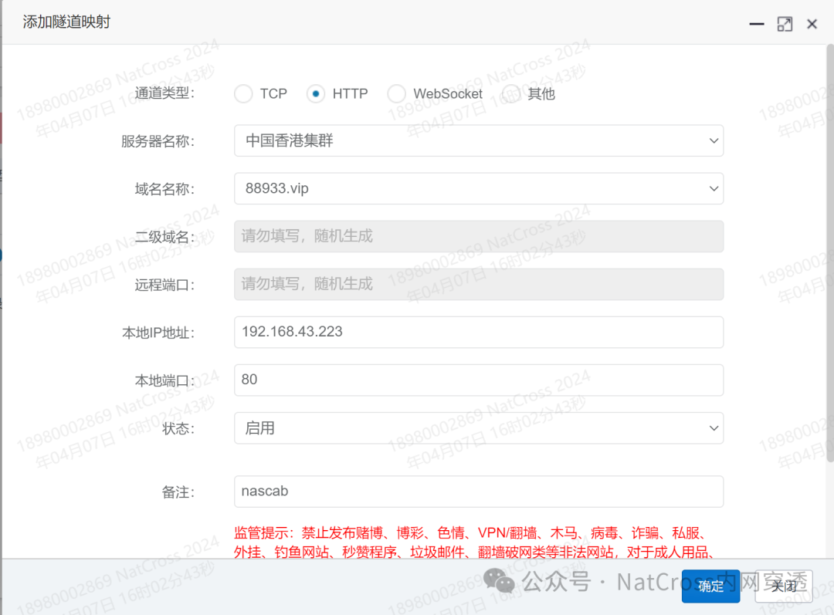Focus the 本地IP地址 input field

(x=479, y=333)
